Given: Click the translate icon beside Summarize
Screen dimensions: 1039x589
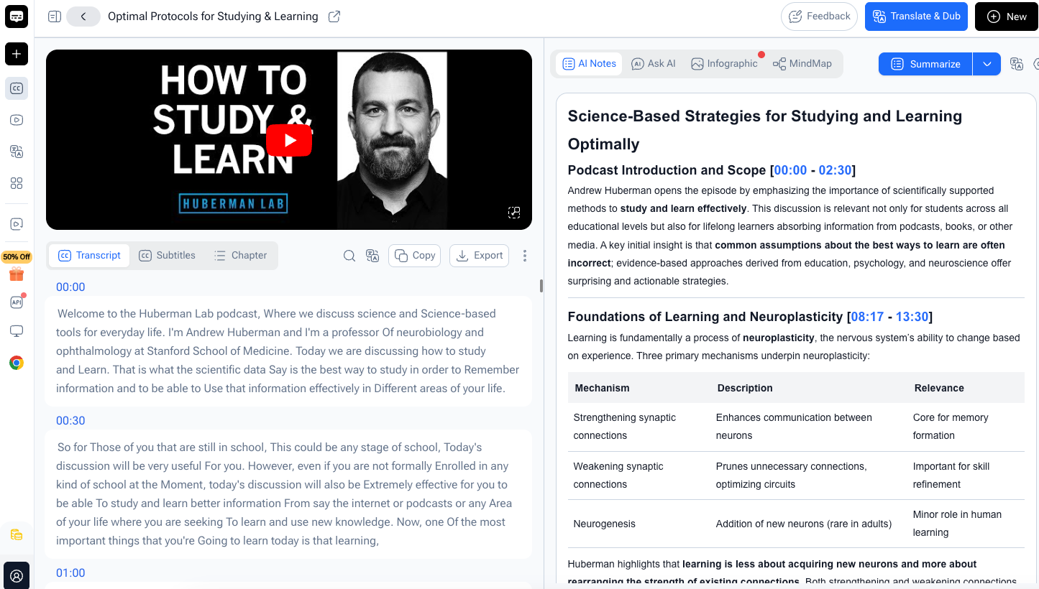Looking at the screenshot, I should click(x=1017, y=64).
